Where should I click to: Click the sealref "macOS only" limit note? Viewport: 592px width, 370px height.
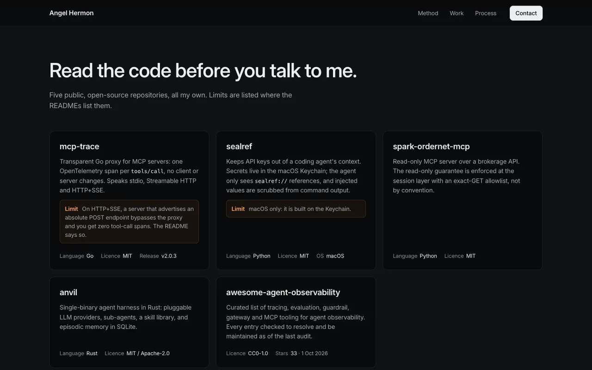coord(296,209)
